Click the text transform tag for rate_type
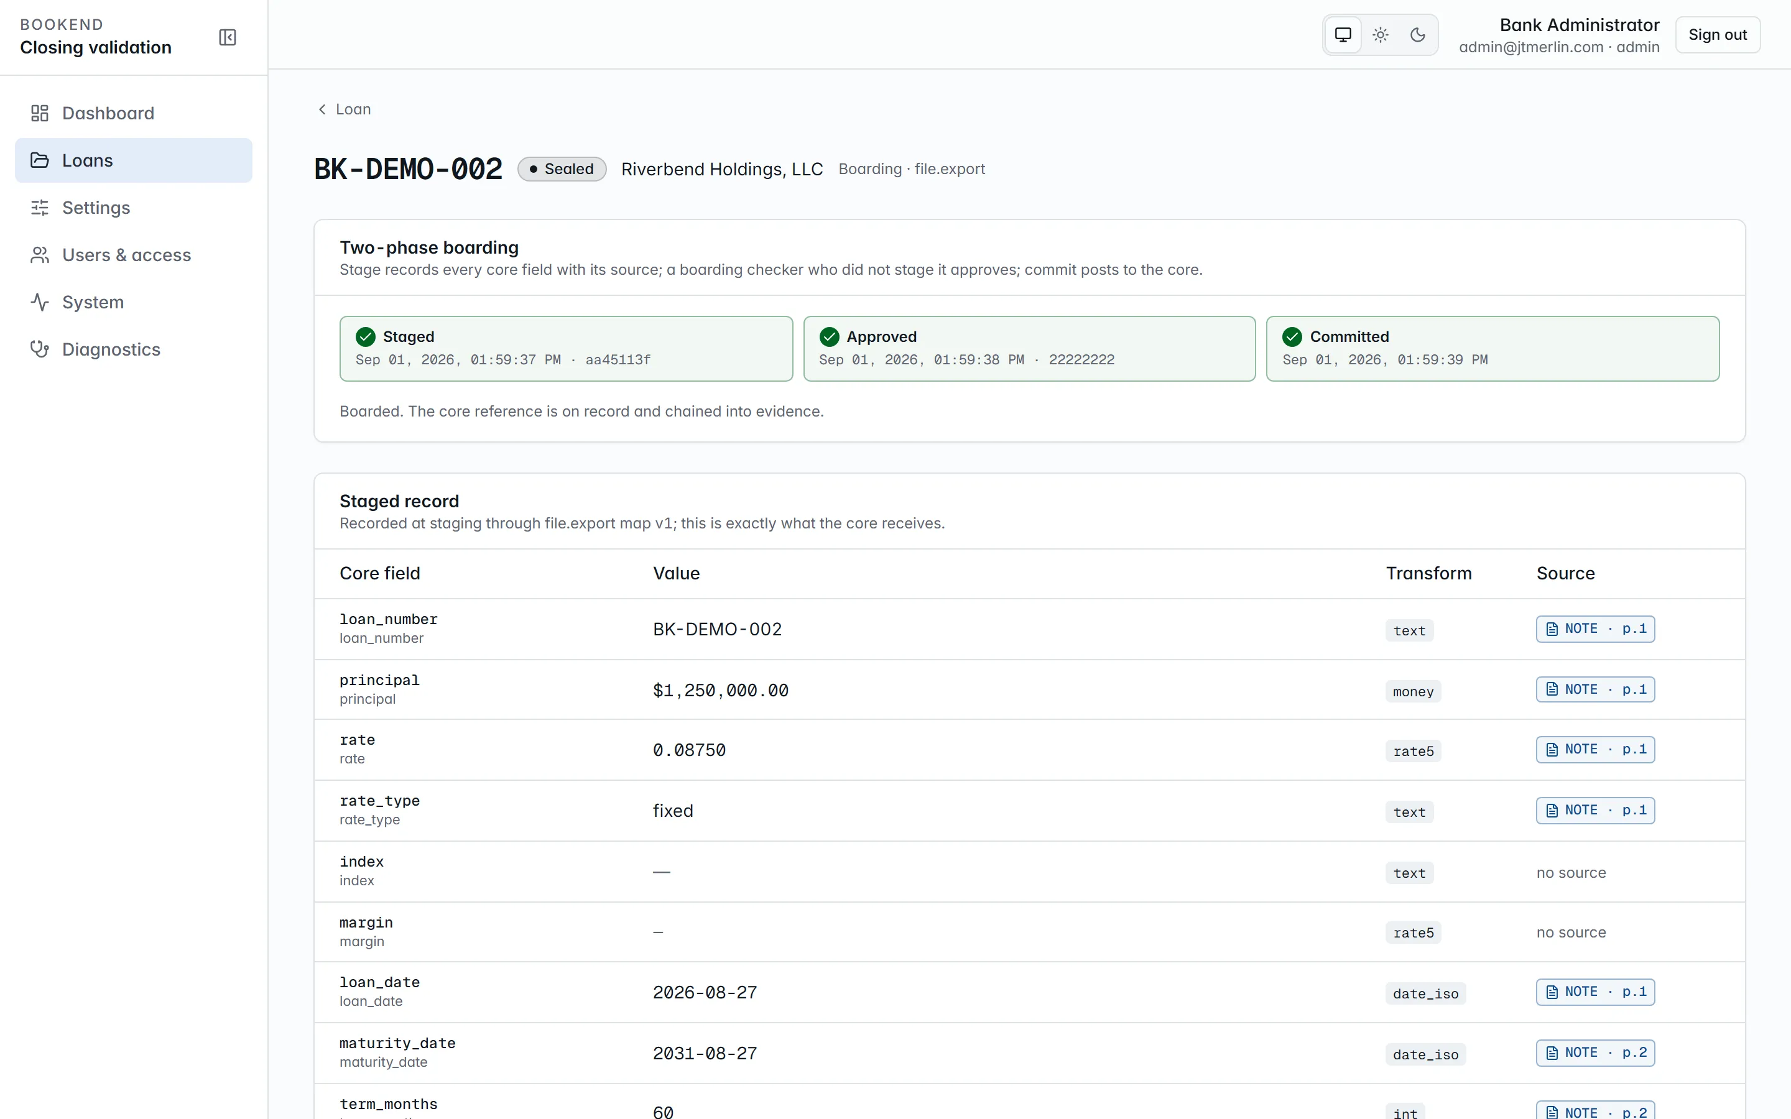1791x1119 pixels. point(1409,812)
